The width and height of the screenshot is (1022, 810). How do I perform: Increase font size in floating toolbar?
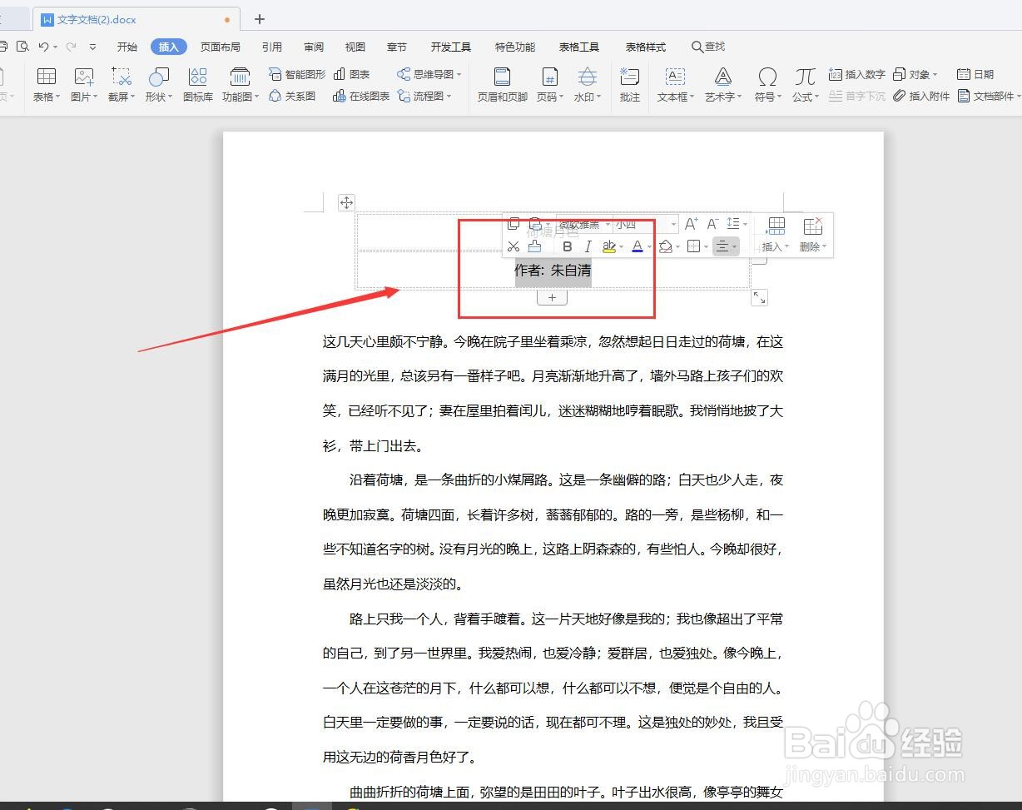691,224
